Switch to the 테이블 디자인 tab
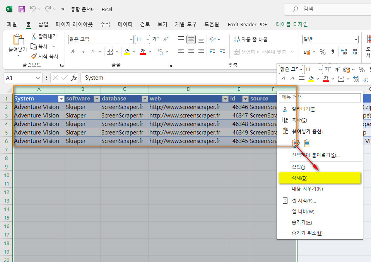 click(292, 24)
